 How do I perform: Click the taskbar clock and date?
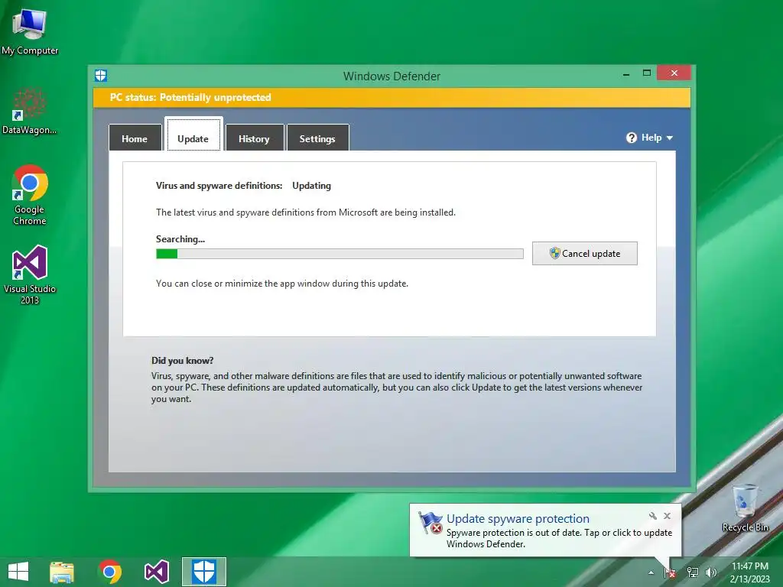pyautogui.click(x=749, y=572)
